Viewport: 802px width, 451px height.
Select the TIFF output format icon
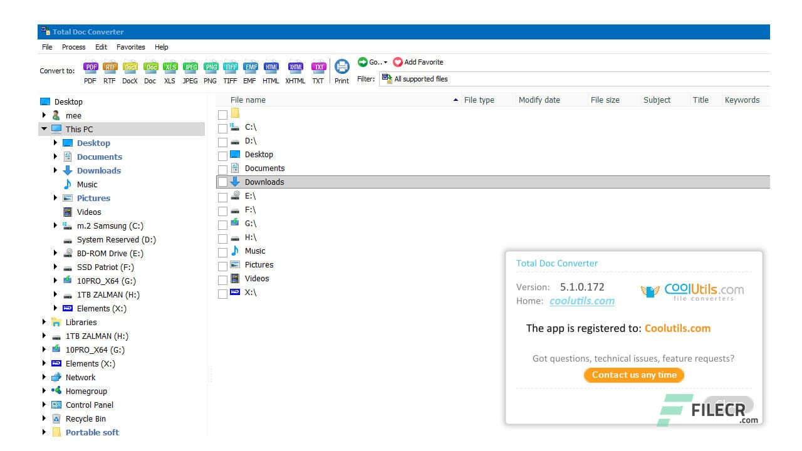pyautogui.click(x=230, y=67)
